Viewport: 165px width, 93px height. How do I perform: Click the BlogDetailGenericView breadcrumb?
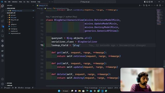tap(62, 8)
